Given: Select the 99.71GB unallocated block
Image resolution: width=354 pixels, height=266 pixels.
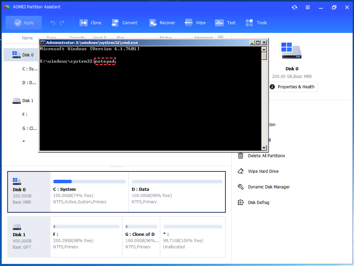Looking at the screenshot, I should point(193,237).
